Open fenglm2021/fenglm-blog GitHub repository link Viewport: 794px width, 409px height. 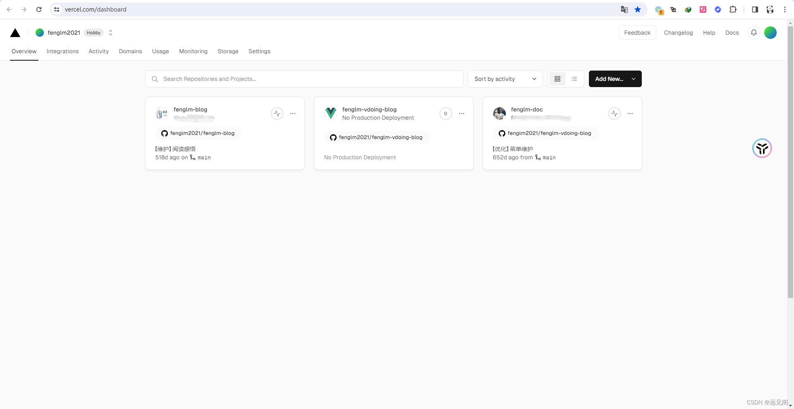tap(198, 133)
